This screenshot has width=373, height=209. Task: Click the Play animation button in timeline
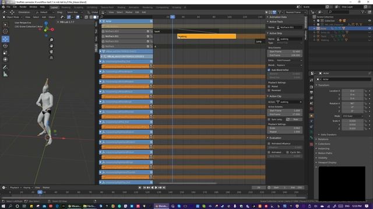156,188
